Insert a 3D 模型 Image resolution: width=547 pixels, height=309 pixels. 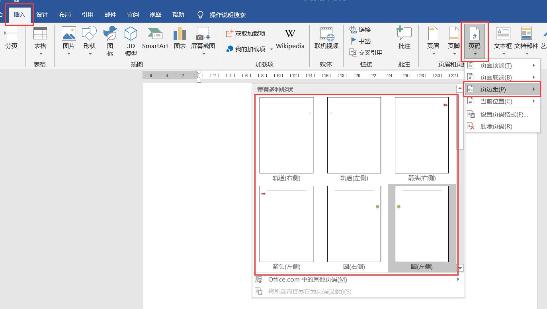tap(131, 40)
